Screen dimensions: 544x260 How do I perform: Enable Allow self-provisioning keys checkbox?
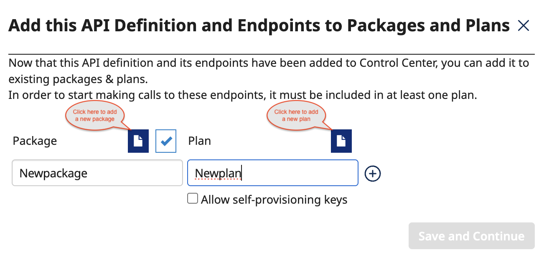(193, 199)
